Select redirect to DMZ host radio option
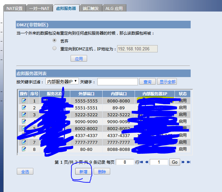 [54, 48]
